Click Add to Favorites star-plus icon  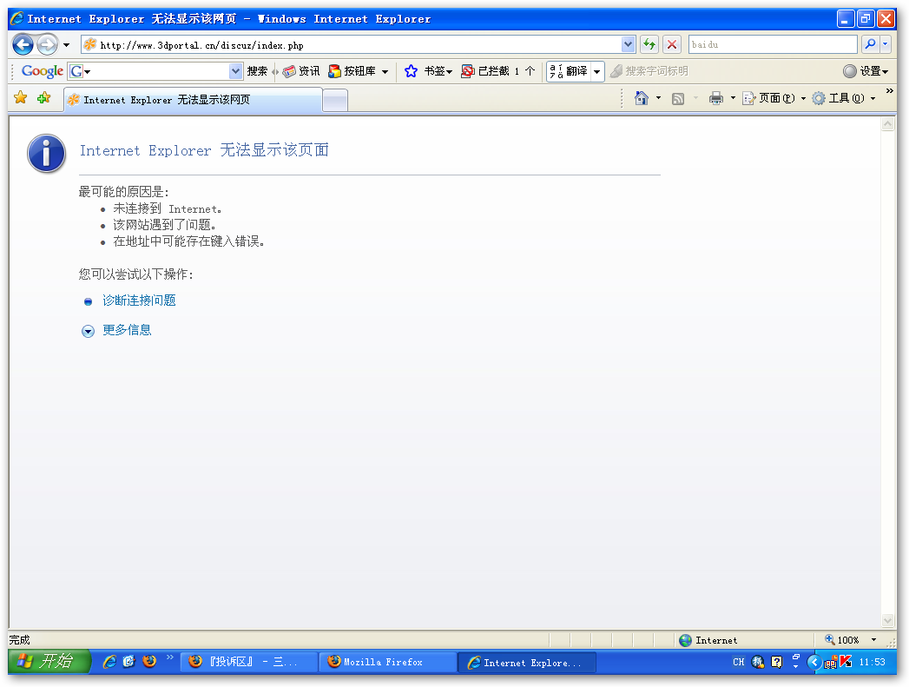pyautogui.click(x=43, y=98)
